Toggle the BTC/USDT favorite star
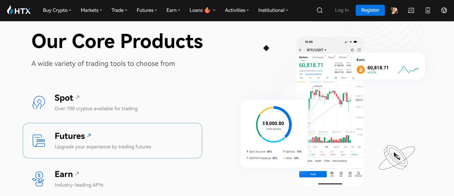Image resolution: width=454 pixels, height=196 pixels. click(x=352, y=50)
